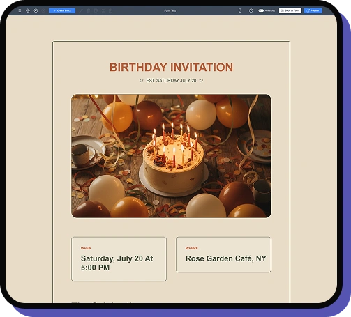Select the EST. Saturday July 20 subtitle
Screen dimensions: 351x317
[171, 80]
